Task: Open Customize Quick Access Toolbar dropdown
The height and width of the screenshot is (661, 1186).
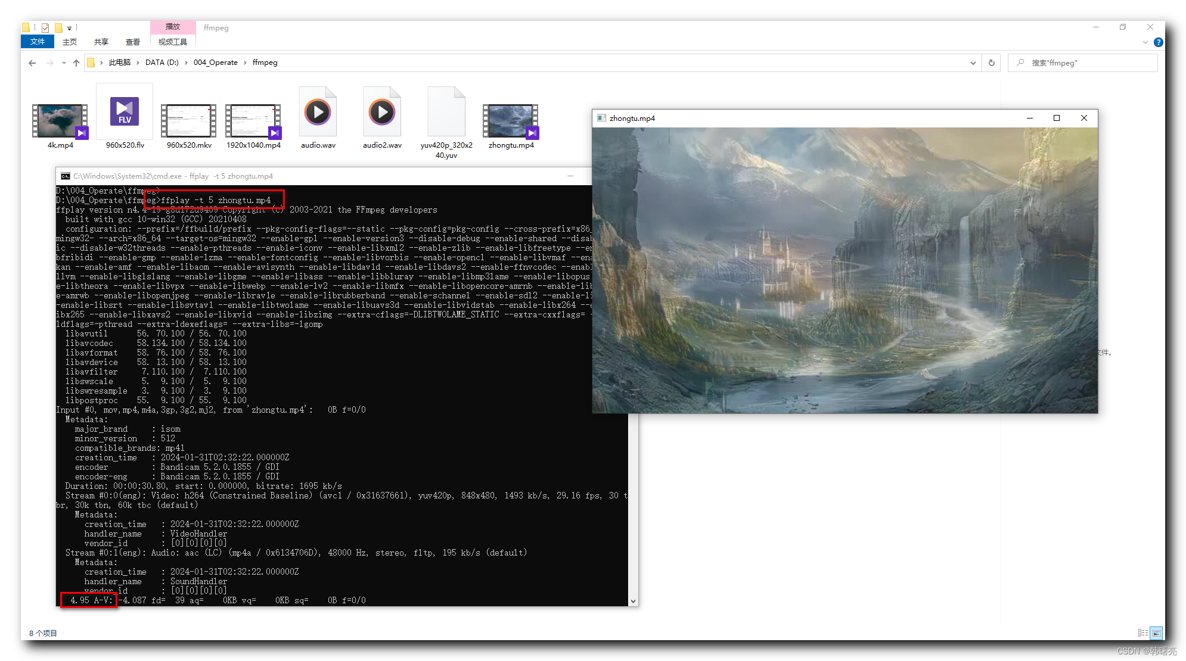Action: point(70,28)
